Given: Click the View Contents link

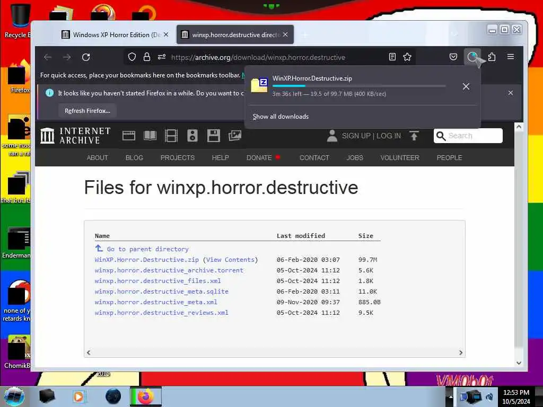Looking at the screenshot, I should [x=230, y=260].
